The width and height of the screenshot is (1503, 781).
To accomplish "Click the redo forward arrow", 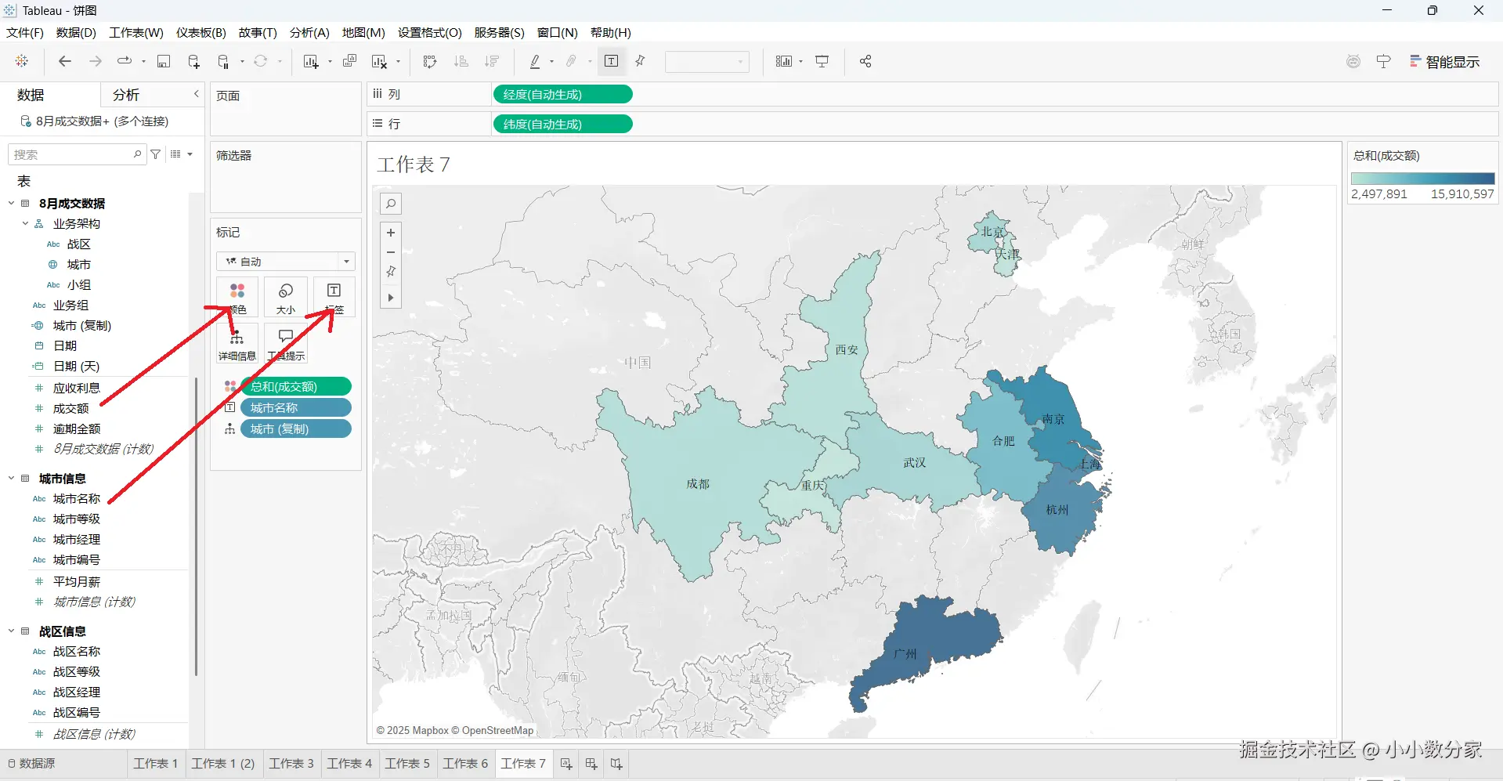I will tap(96, 61).
